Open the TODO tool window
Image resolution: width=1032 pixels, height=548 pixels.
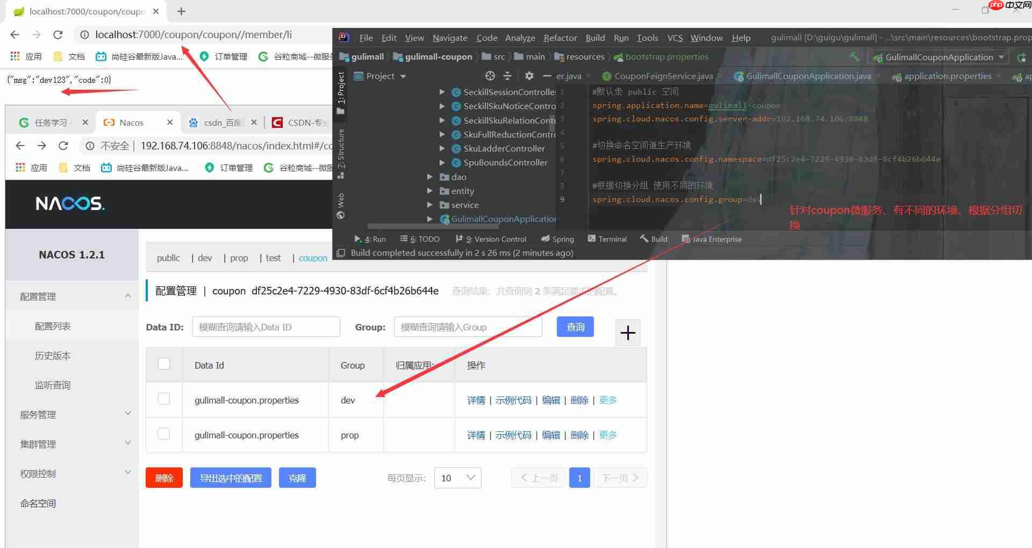(x=420, y=239)
